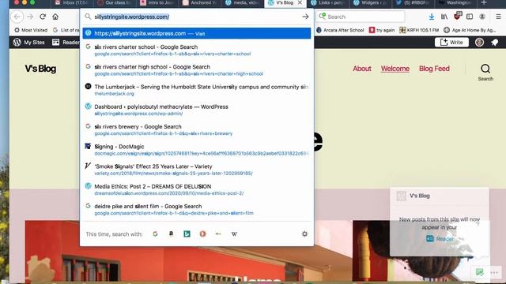Open a new browser tab

coord(483,3)
